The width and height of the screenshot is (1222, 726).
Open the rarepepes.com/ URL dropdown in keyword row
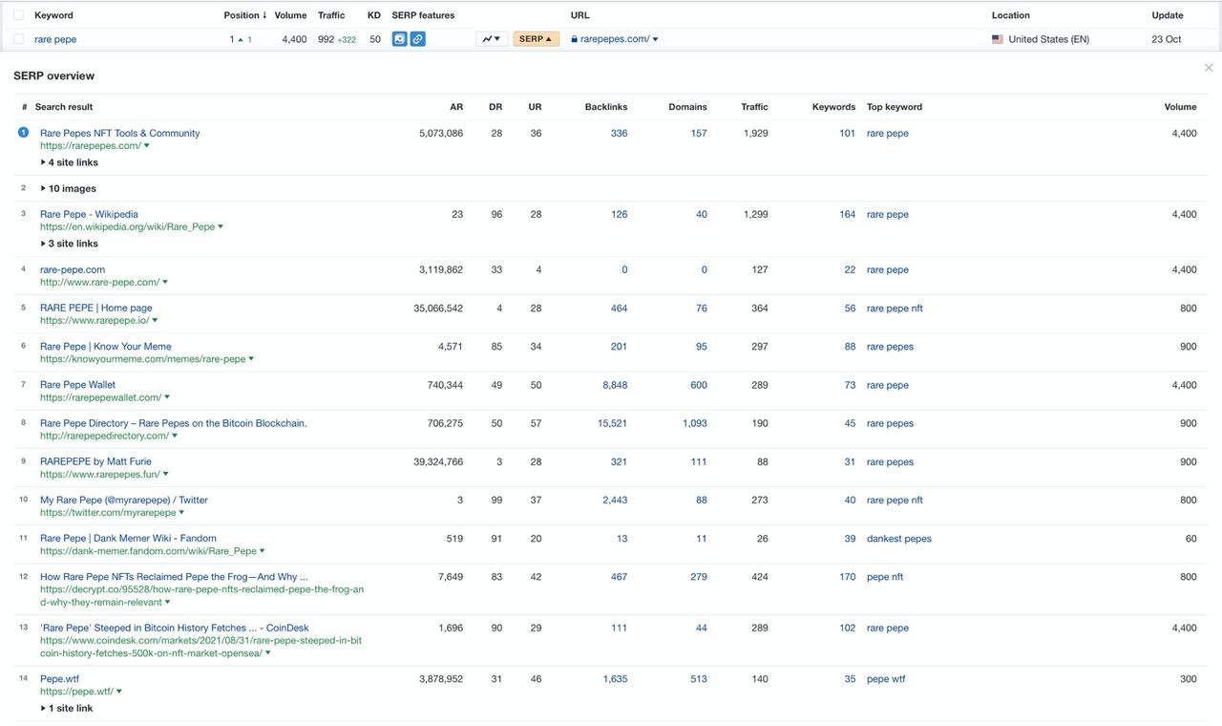pyautogui.click(x=655, y=39)
